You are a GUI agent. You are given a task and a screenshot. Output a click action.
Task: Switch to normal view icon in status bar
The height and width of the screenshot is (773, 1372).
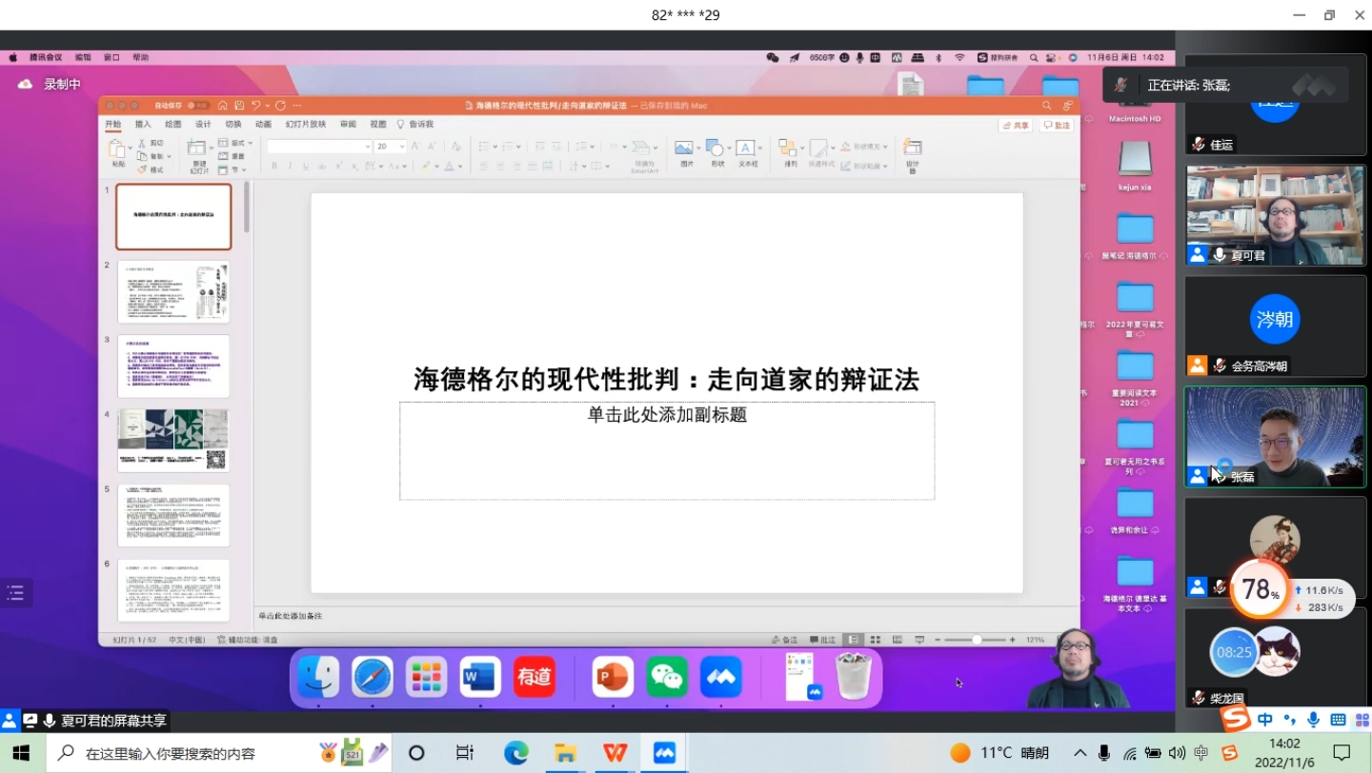coord(853,640)
